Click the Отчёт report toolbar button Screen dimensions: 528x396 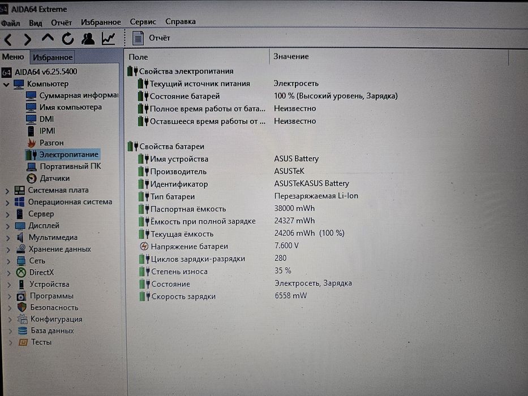[151, 38]
